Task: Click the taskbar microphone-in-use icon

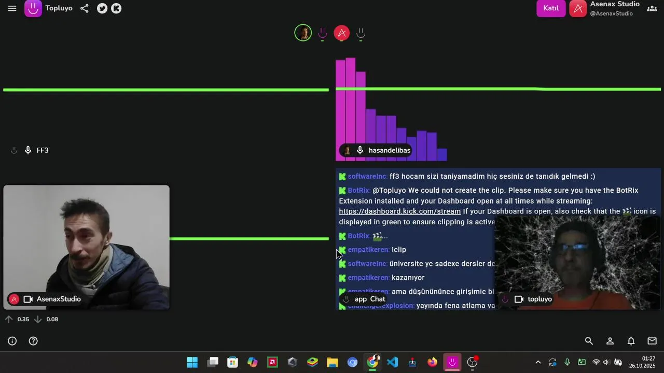Action: 567,362
